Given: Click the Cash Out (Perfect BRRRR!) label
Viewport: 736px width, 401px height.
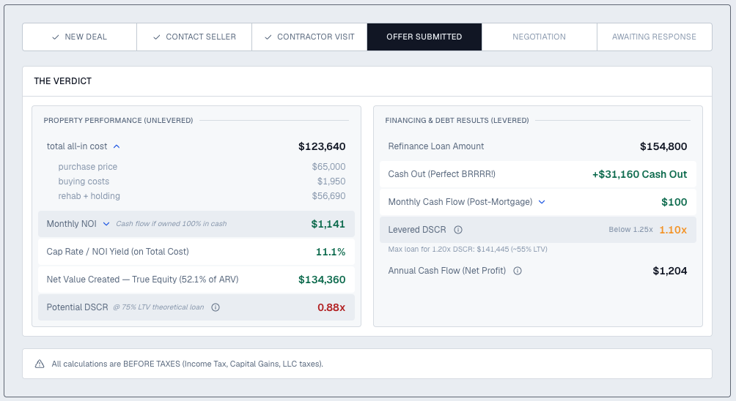Looking at the screenshot, I should (x=442, y=174).
